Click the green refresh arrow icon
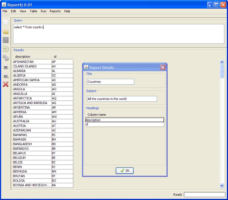 pyautogui.click(x=6, y=49)
